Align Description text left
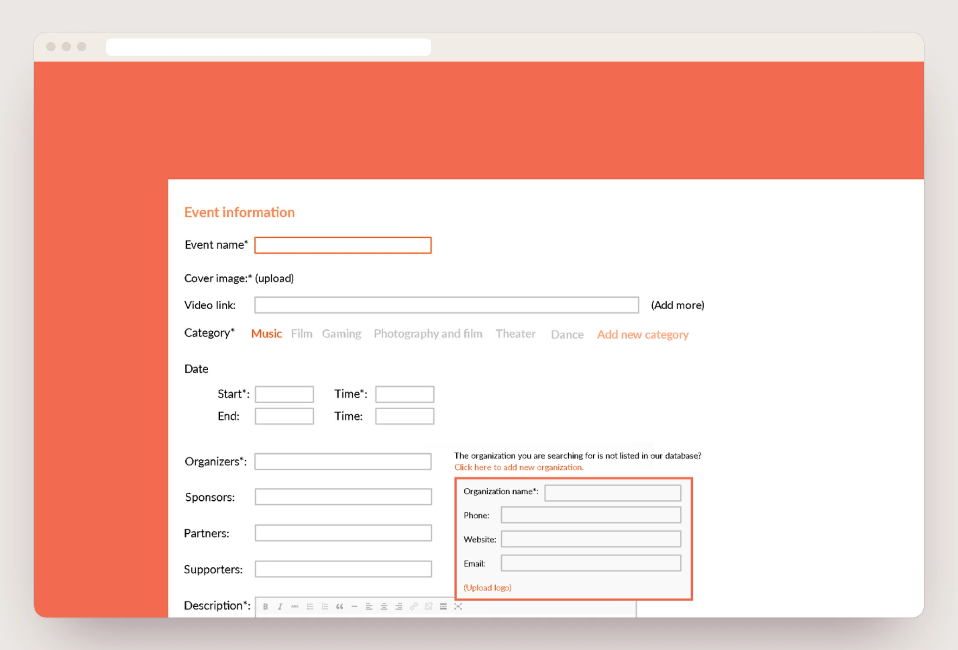958x650 pixels. (x=369, y=606)
